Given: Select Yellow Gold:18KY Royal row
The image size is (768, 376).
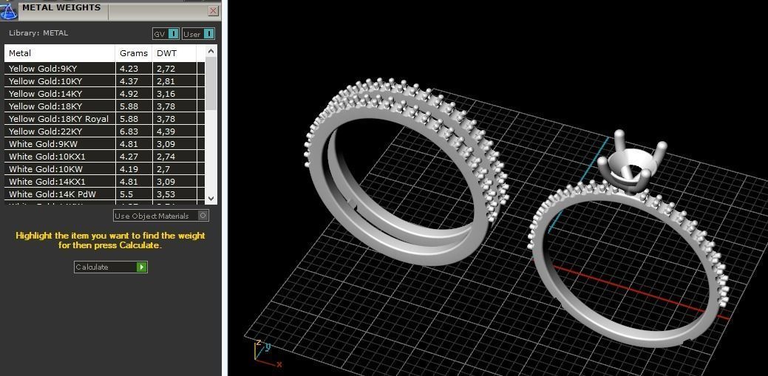Looking at the screenshot, I should click(x=104, y=118).
